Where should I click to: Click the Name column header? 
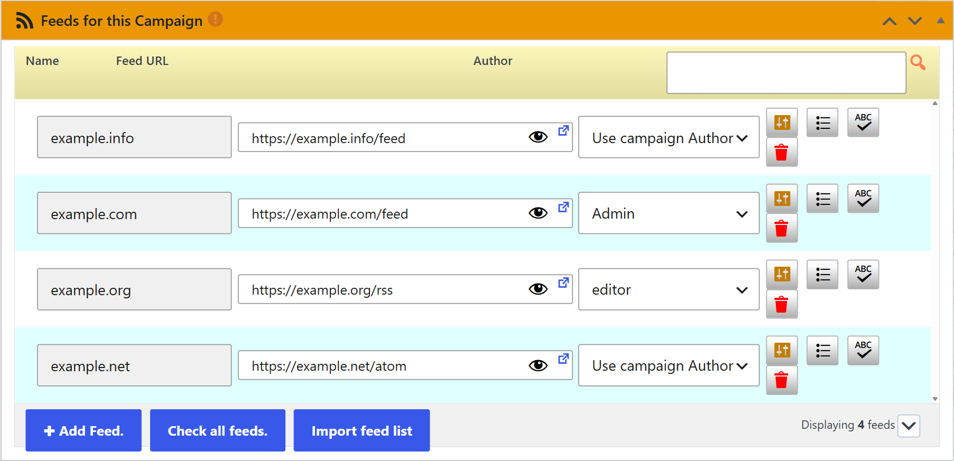point(42,61)
